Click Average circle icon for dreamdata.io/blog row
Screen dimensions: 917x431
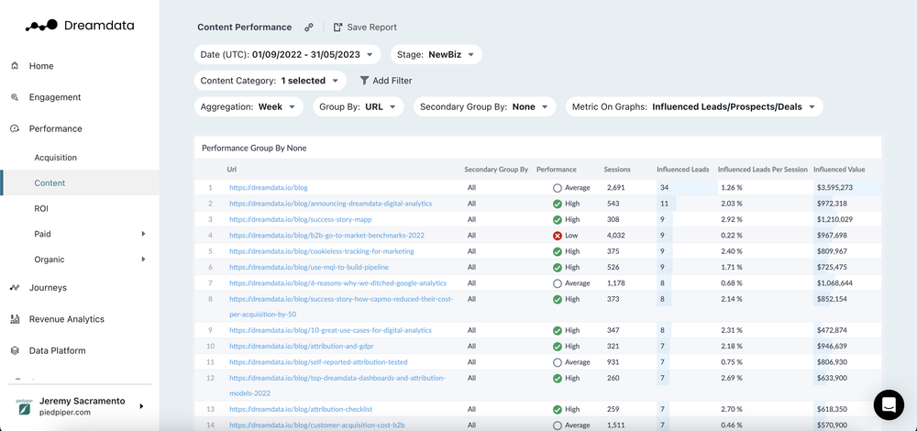point(558,188)
